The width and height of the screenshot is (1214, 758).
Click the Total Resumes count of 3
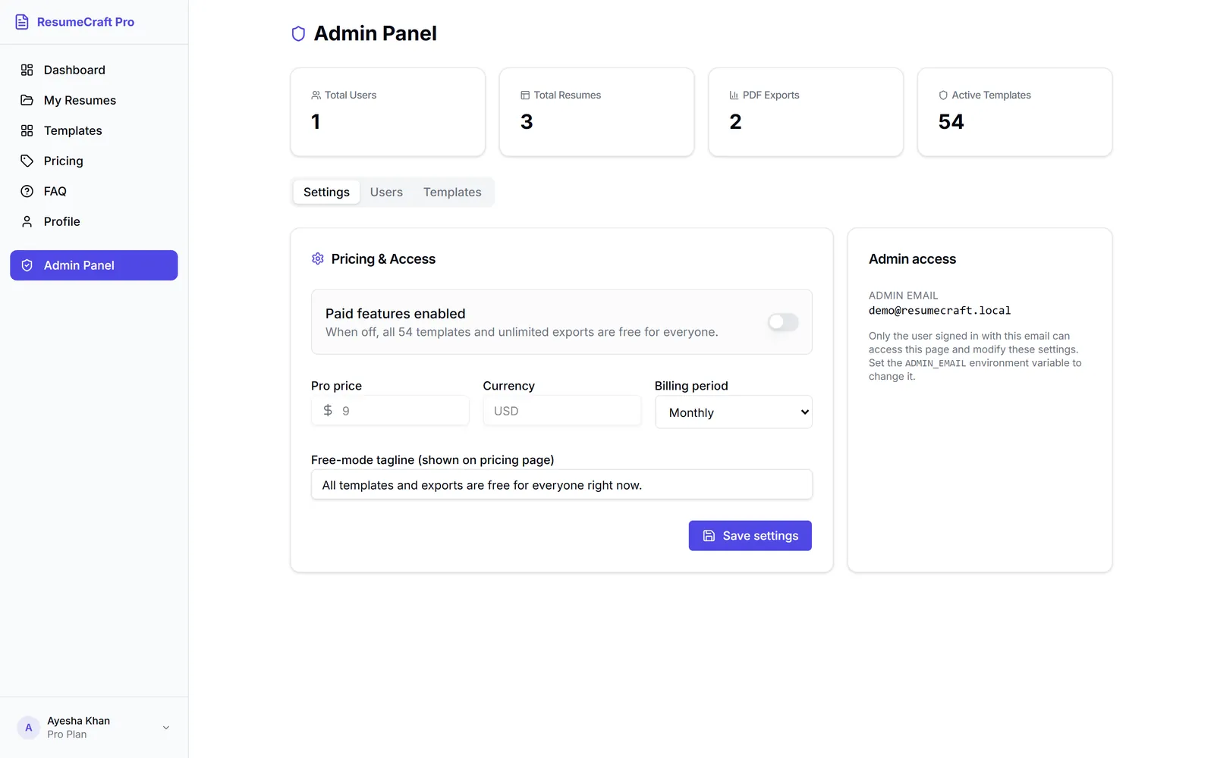(x=527, y=122)
